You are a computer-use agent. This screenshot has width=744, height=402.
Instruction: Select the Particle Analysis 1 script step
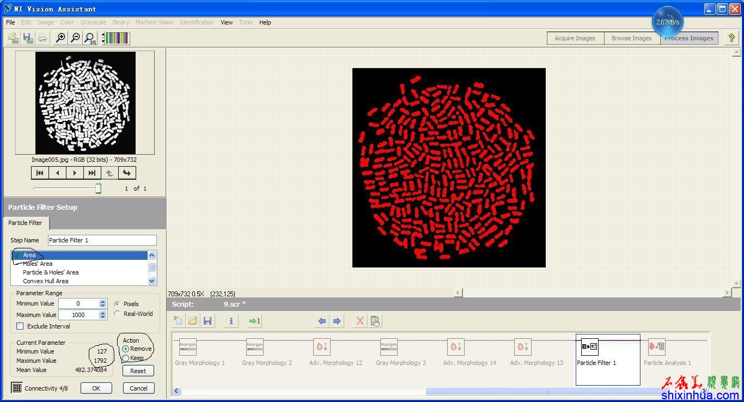[667, 353]
